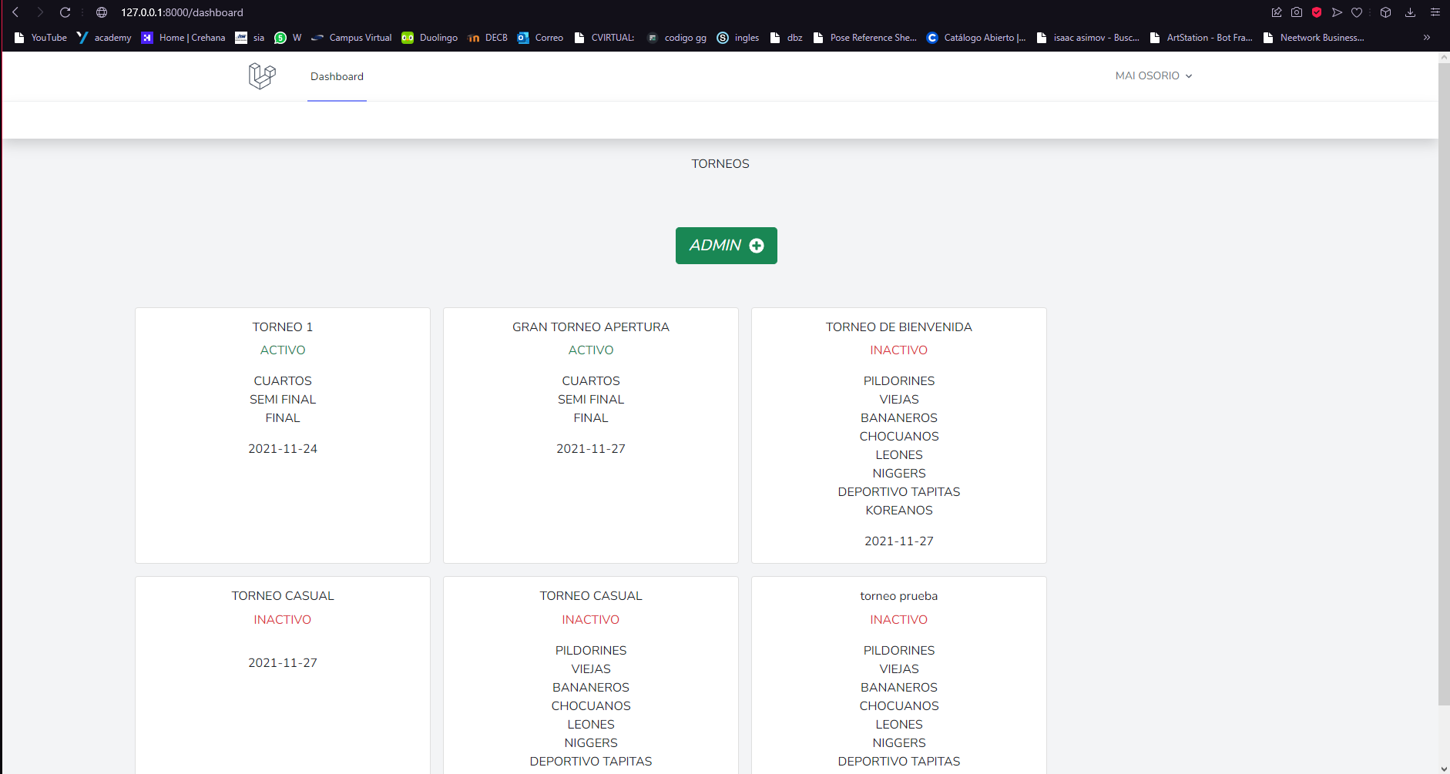Show hidden bookmarks via the chevron
The image size is (1450, 774).
pyautogui.click(x=1428, y=37)
